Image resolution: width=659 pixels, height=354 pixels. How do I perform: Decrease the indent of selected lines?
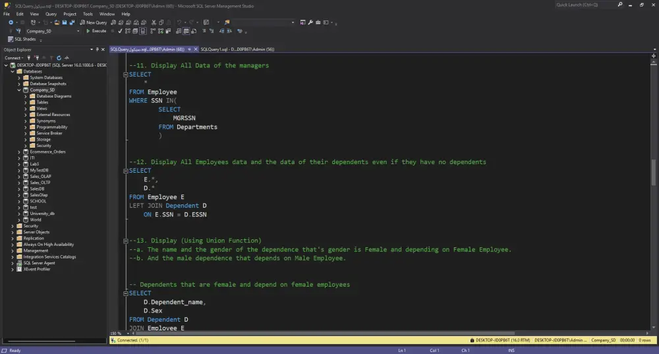pos(221,31)
